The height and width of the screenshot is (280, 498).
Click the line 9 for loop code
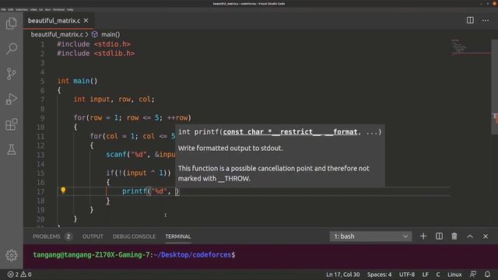[132, 117]
